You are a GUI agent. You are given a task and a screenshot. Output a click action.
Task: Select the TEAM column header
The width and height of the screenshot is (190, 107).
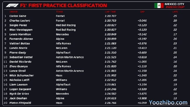[59, 12]
